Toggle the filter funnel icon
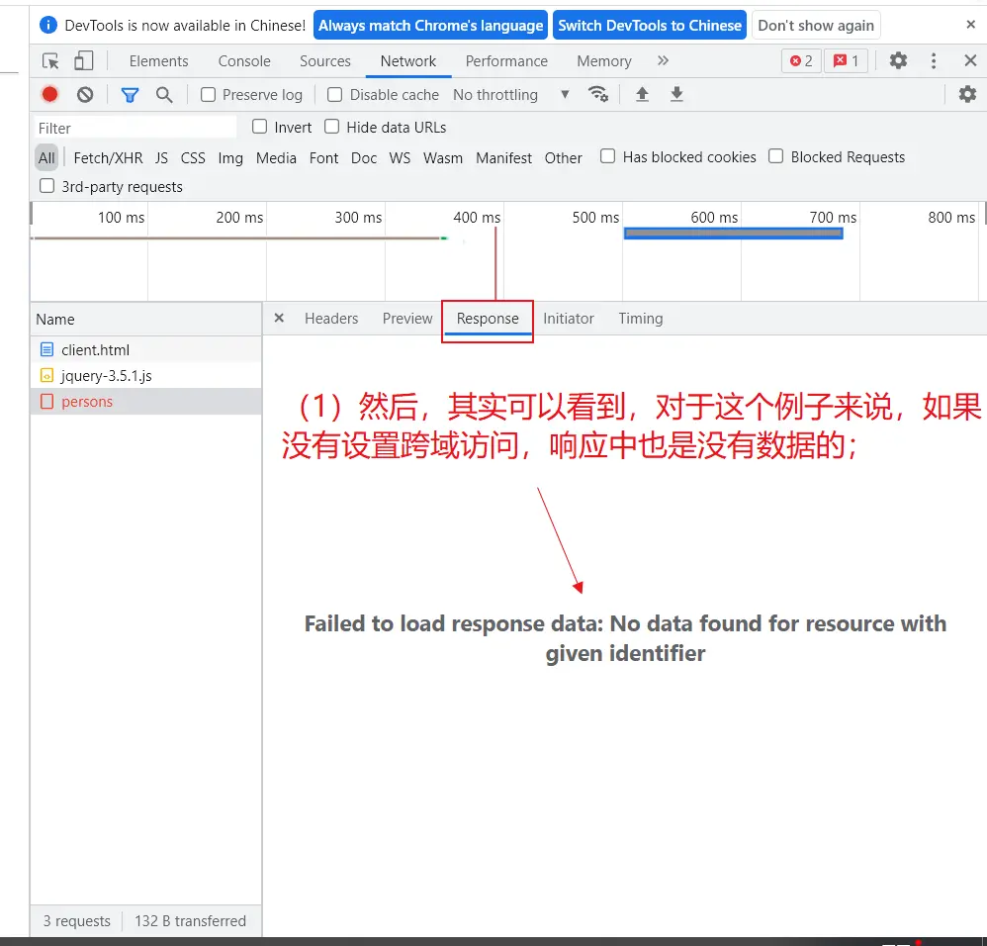Screen dimensions: 987x946 tap(130, 95)
